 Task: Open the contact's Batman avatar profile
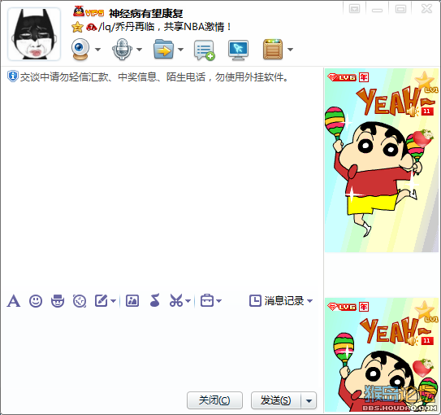34,34
